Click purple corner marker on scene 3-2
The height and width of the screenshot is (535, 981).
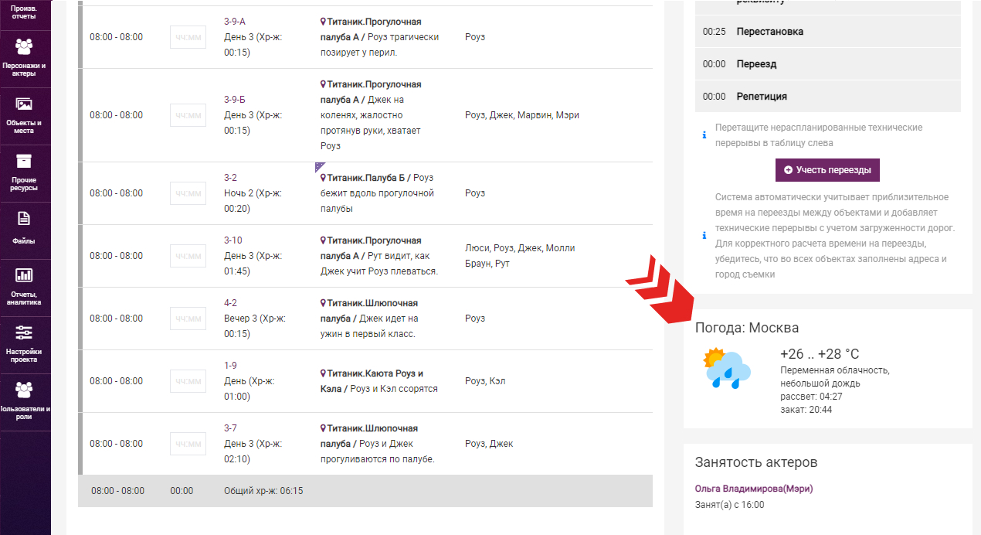coord(318,166)
